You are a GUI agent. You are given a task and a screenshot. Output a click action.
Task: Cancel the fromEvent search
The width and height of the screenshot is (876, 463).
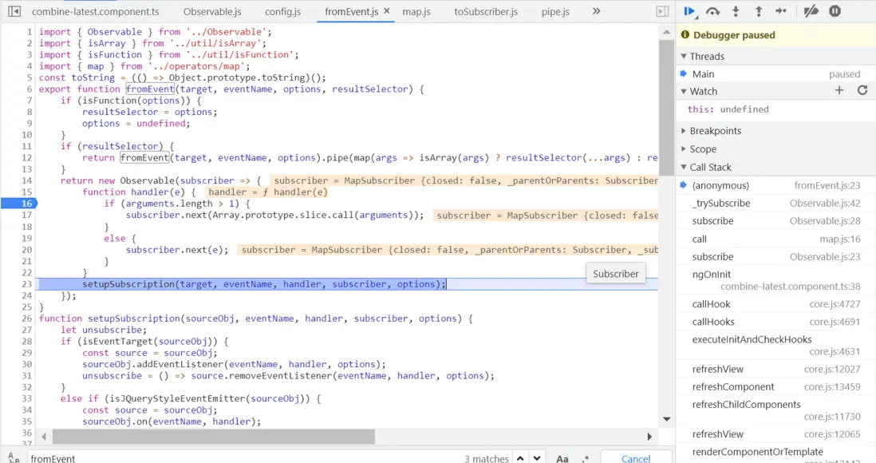pyautogui.click(x=636, y=458)
